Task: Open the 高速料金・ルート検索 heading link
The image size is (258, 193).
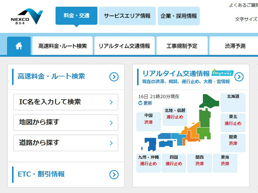Action: tap(51, 76)
